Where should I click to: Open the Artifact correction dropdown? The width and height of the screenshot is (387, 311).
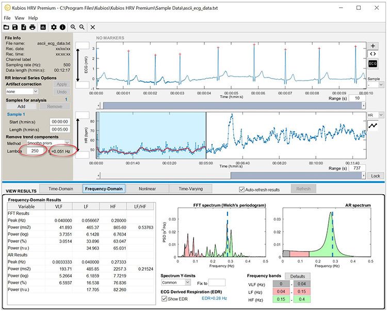click(21, 91)
